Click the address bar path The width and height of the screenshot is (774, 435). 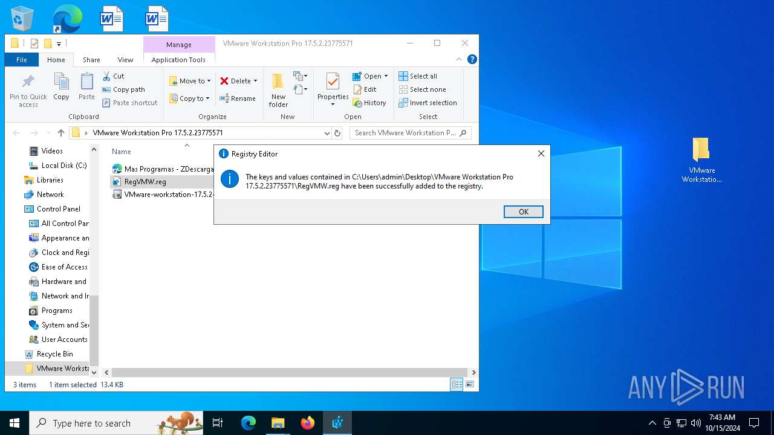pyautogui.click(x=158, y=133)
